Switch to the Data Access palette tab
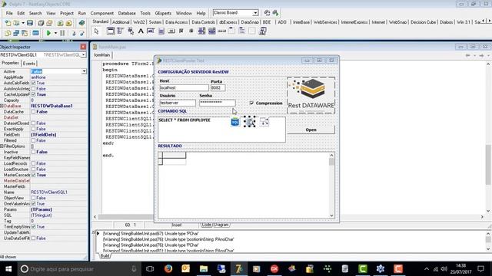Screen dimensions: 492x276 (x=176, y=22)
